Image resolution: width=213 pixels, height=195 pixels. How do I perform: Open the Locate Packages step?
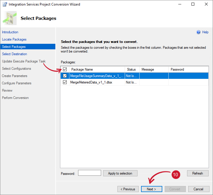click(14, 39)
